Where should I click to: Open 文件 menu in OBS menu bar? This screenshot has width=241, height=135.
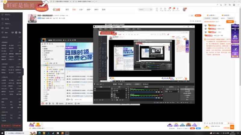tap(95, 29)
